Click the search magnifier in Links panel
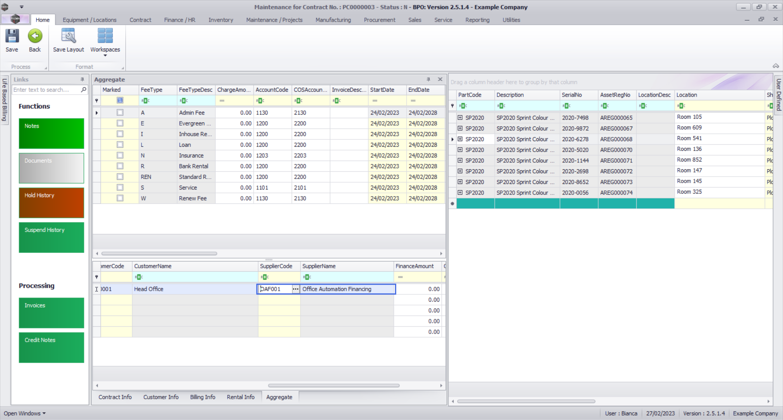 coord(84,90)
